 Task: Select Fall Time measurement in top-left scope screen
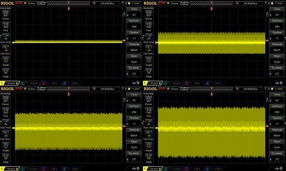(x=5, y=50)
